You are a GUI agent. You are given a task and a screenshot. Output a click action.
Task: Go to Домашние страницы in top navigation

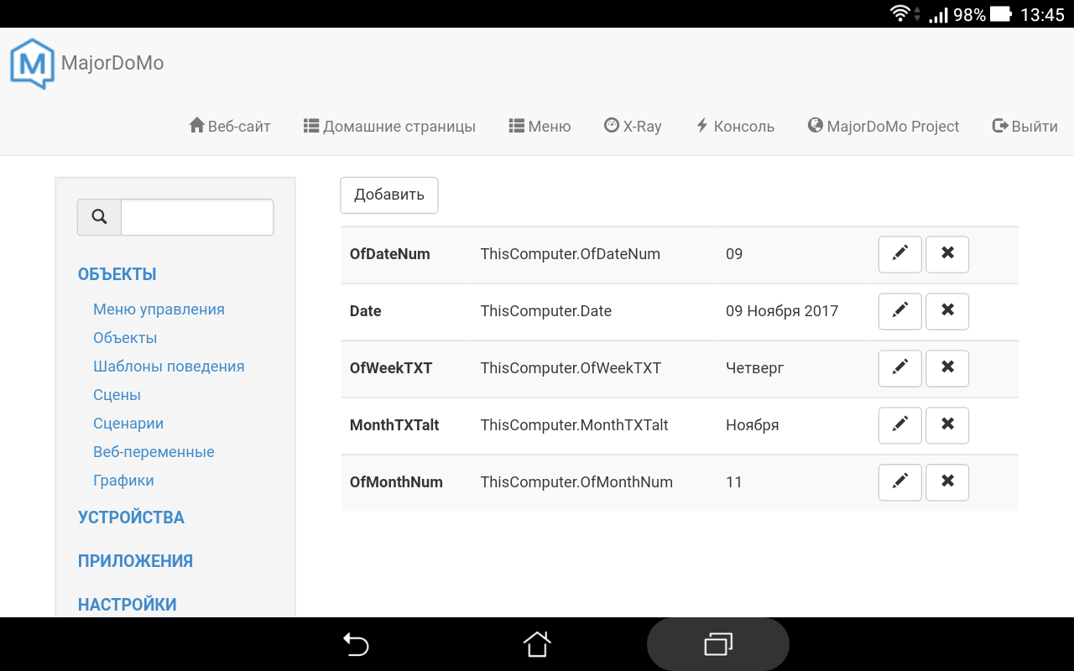[389, 127]
